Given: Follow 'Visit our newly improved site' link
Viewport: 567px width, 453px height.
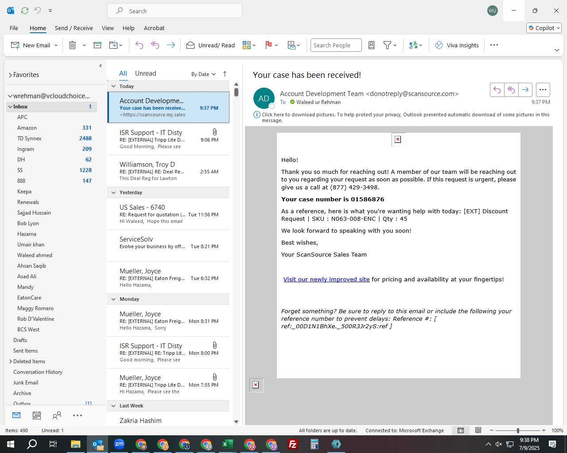Looking at the screenshot, I should click(x=326, y=279).
